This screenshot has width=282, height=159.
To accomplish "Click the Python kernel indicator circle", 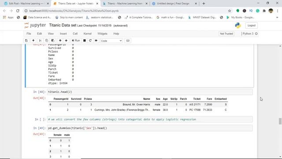I will coord(256,34).
